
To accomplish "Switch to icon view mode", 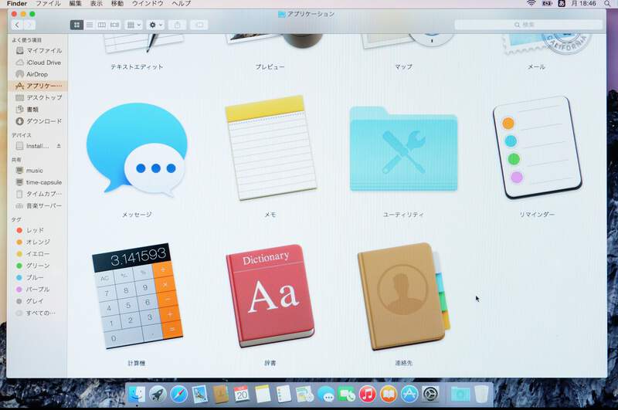I will (76, 25).
